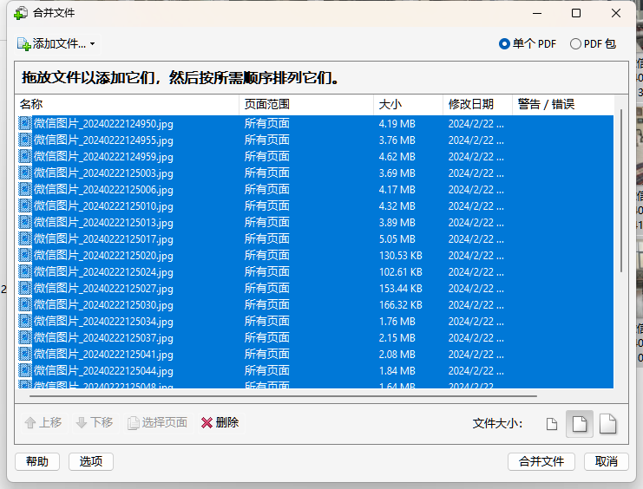Sort by the 大小 column header
This screenshot has width=643, height=489.
pos(409,105)
